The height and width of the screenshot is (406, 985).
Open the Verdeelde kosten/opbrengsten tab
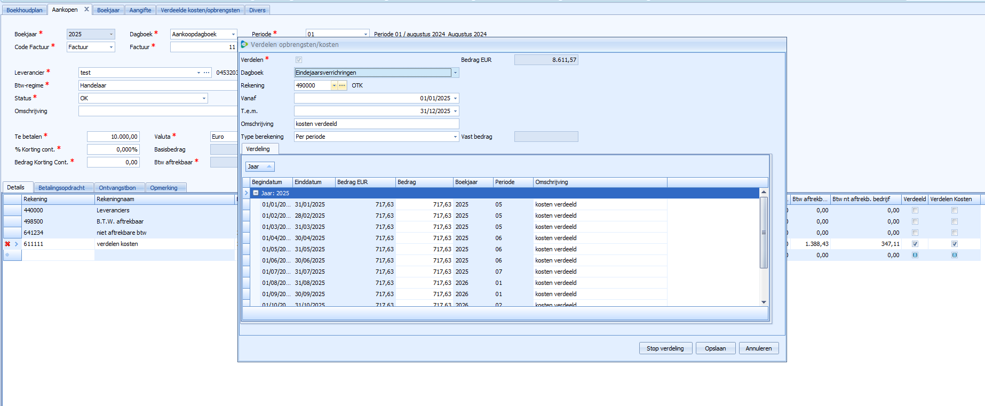(x=200, y=10)
